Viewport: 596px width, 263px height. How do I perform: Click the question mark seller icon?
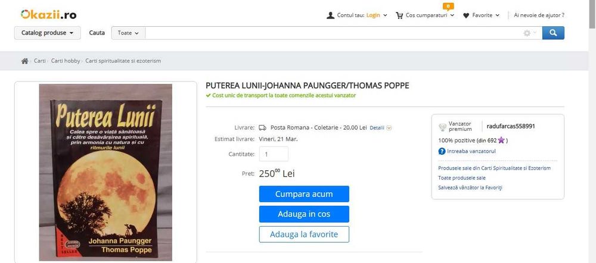click(442, 151)
